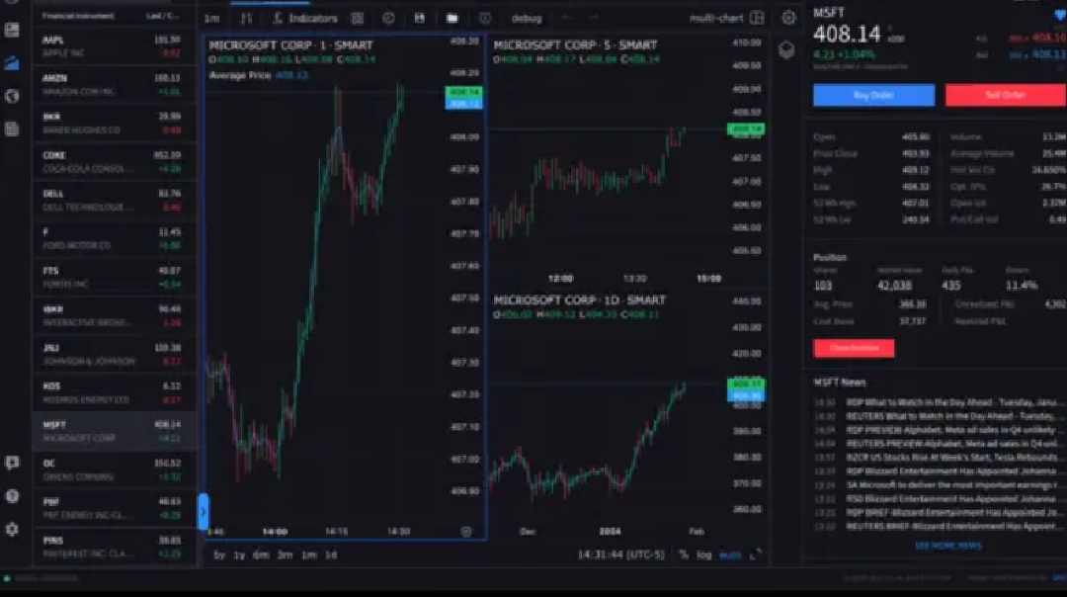This screenshot has height=597, width=1067.
Task: Toggle log scale on chart
Action: coord(704,554)
